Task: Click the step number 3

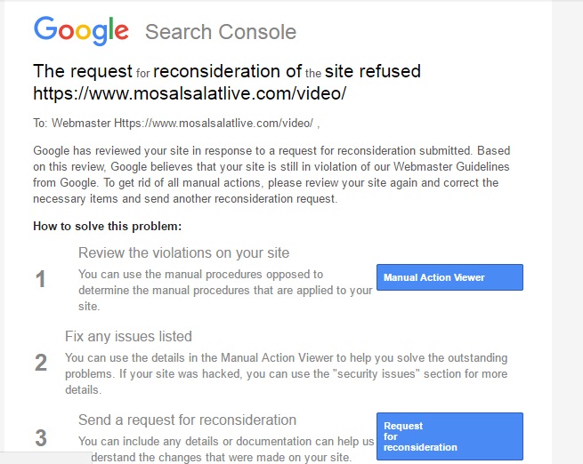Action: pyautogui.click(x=41, y=437)
